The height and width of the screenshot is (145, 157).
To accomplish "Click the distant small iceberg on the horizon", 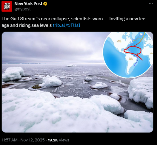I will pyautogui.click(x=72, y=66).
